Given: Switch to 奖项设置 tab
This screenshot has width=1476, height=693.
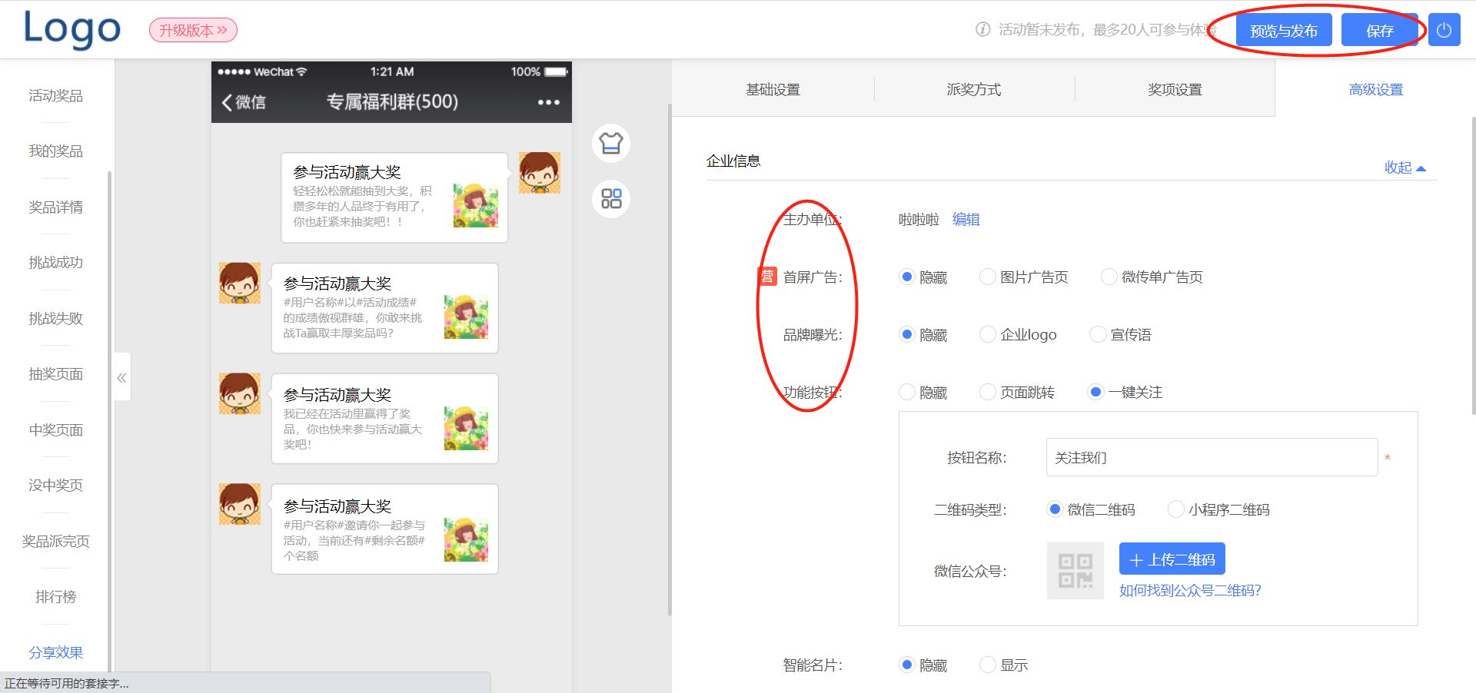Looking at the screenshot, I should pyautogui.click(x=1175, y=89).
